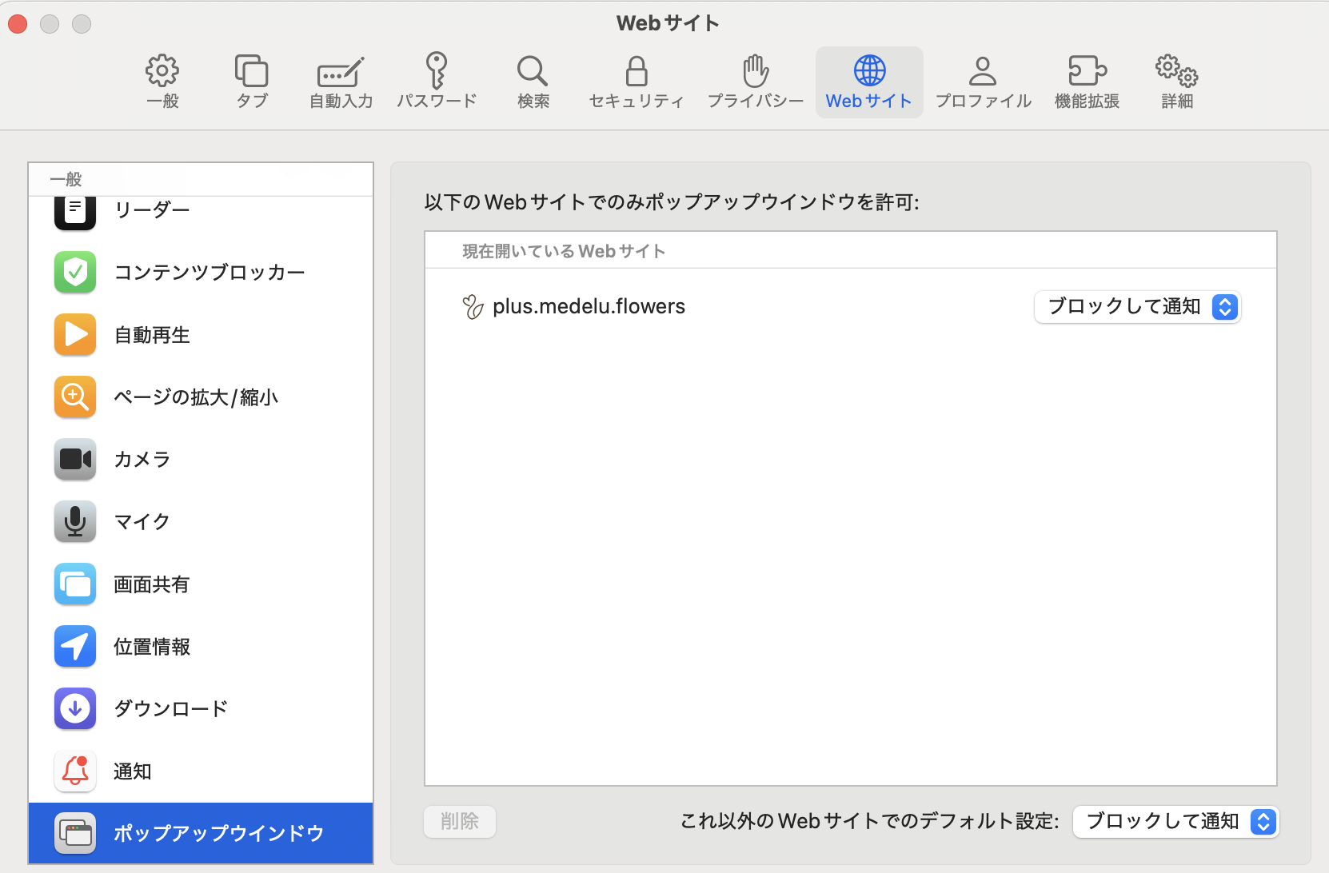Open パスワード settings
This screenshot has width=1329, height=873.
437,80
